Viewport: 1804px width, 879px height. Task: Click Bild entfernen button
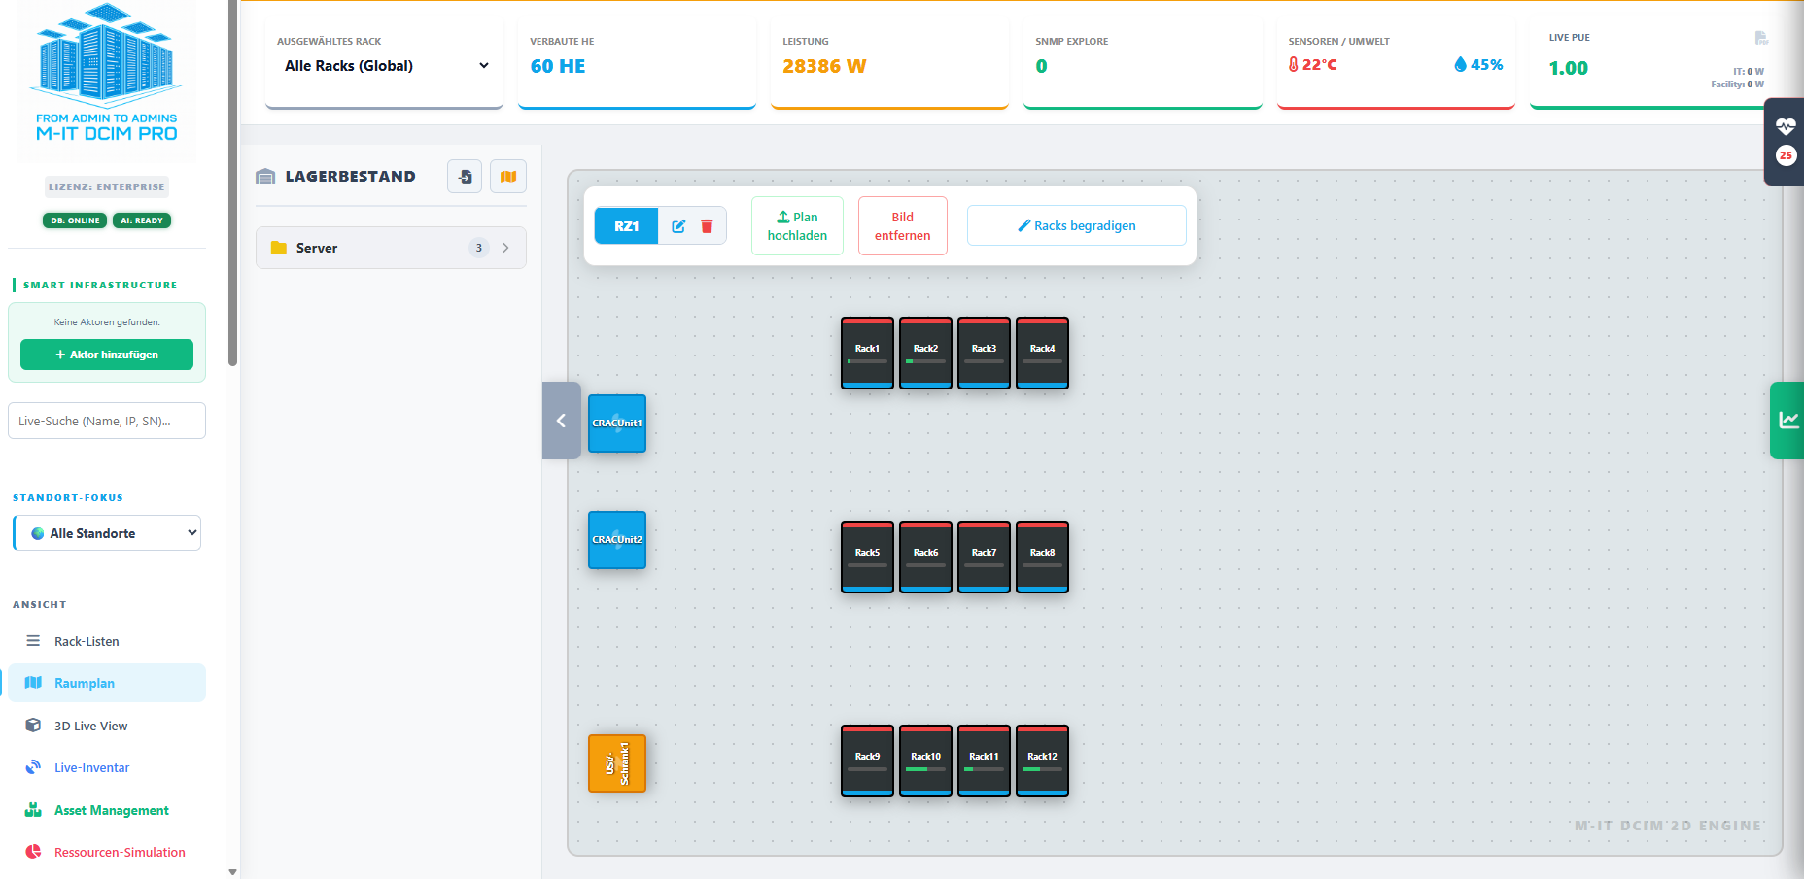[902, 226]
